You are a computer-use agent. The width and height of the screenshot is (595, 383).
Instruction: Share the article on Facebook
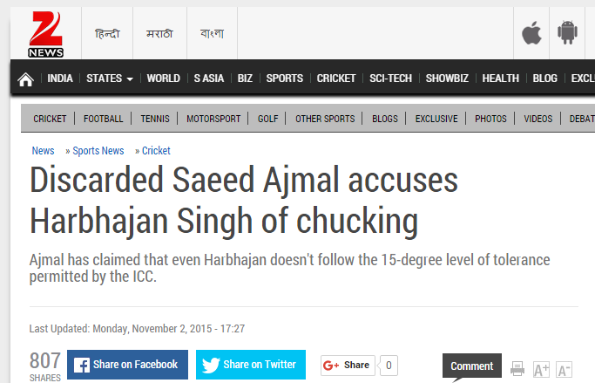127,365
